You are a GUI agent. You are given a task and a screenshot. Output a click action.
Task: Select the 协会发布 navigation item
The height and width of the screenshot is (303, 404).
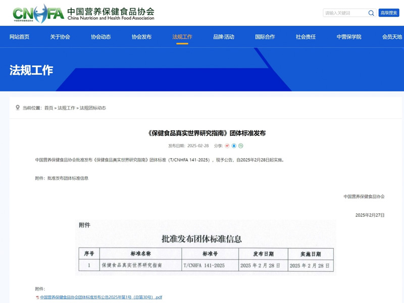pyautogui.click(x=141, y=37)
